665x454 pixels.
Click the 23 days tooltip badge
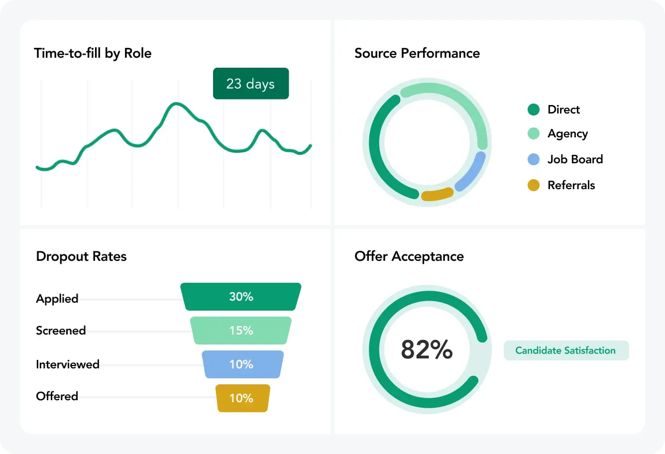[251, 84]
